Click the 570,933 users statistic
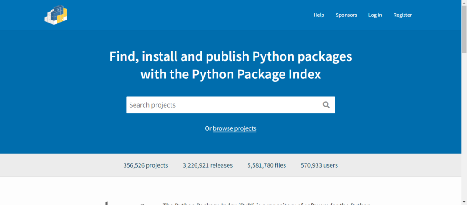The image size is (467, 205). coord(319,165)
